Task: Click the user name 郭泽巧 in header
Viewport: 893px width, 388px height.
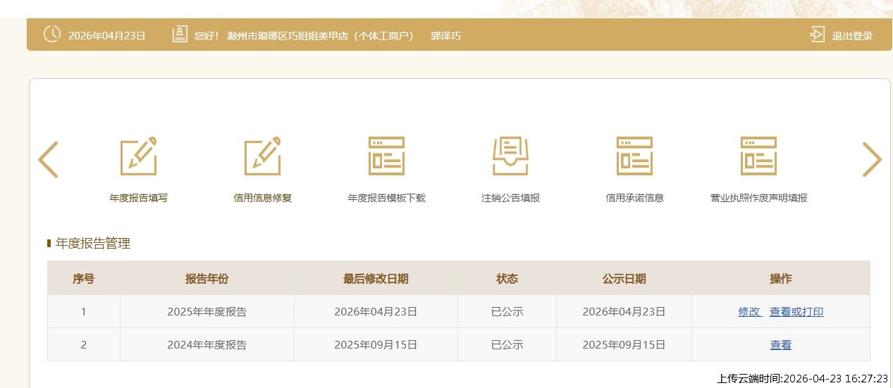Action: coord(445,36)
